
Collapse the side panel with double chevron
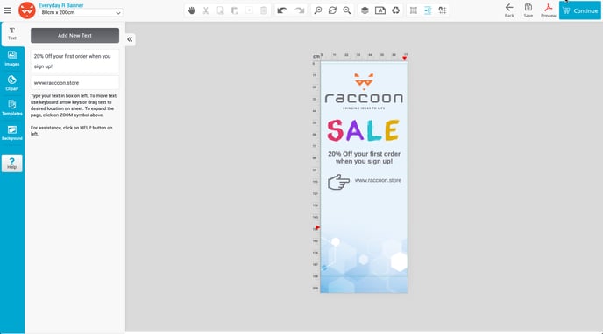[130, 39]
